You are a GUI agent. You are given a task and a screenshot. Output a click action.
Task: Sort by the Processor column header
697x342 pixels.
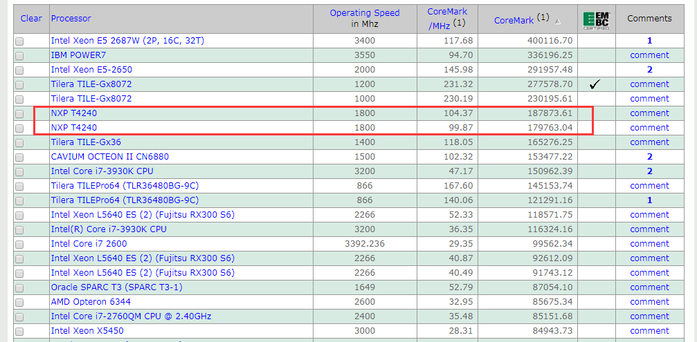(71, 18)
